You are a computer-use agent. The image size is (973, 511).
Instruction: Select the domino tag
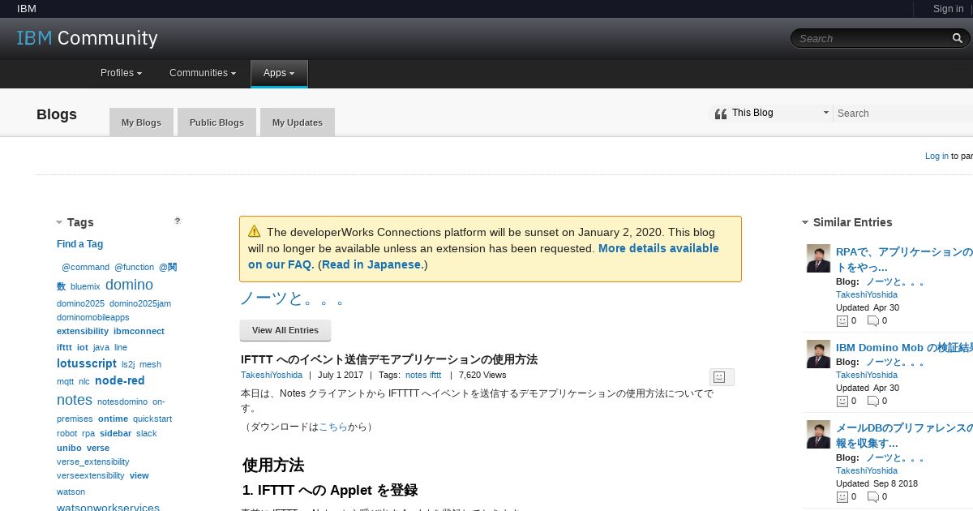pos(129,285)
